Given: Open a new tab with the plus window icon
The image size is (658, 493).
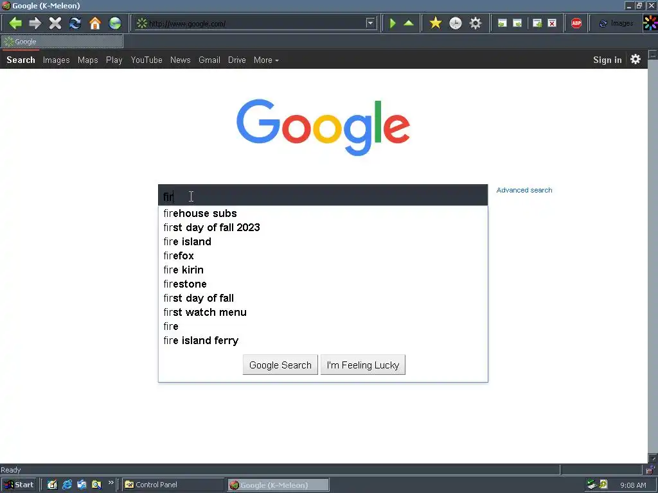Looking at the screenshot, I should [x=537, y=23].
